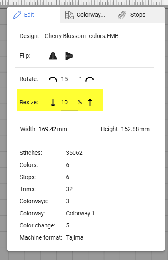Image resolution: width=168 pixels, height=260 pixels.
Task: Open the Stops tab
Action: [x=132, y=15]
